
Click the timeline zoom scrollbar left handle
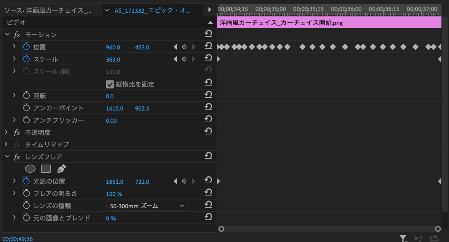pos(221,229)
